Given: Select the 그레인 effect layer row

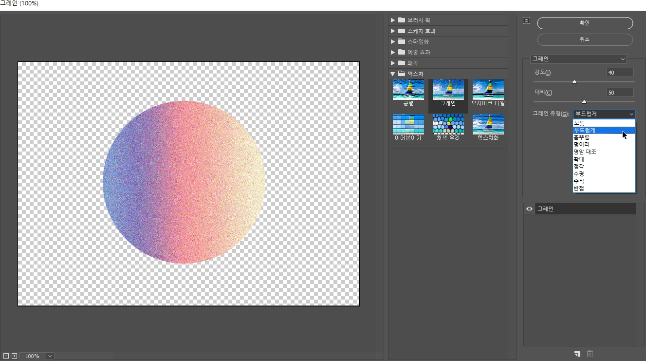Looking at the screenshot, I should (580, 209).
